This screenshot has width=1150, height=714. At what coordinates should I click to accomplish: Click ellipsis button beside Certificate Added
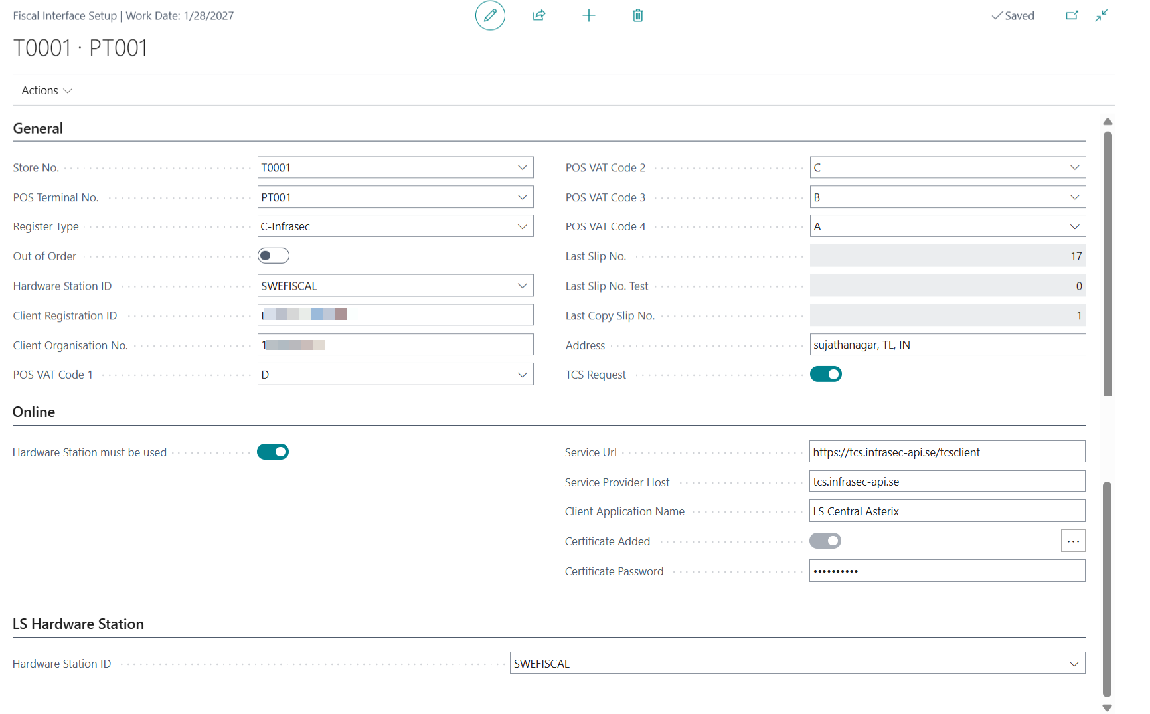pos(1072,541)
